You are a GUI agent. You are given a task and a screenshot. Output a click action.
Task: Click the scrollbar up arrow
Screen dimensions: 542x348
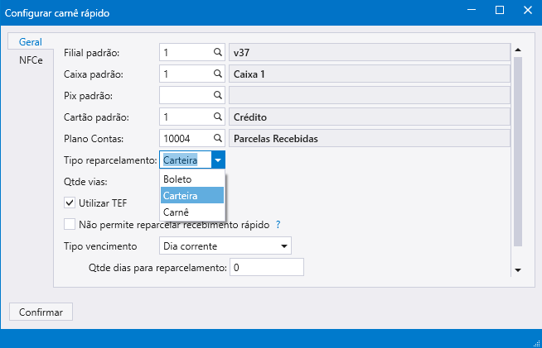pos(518,49)
